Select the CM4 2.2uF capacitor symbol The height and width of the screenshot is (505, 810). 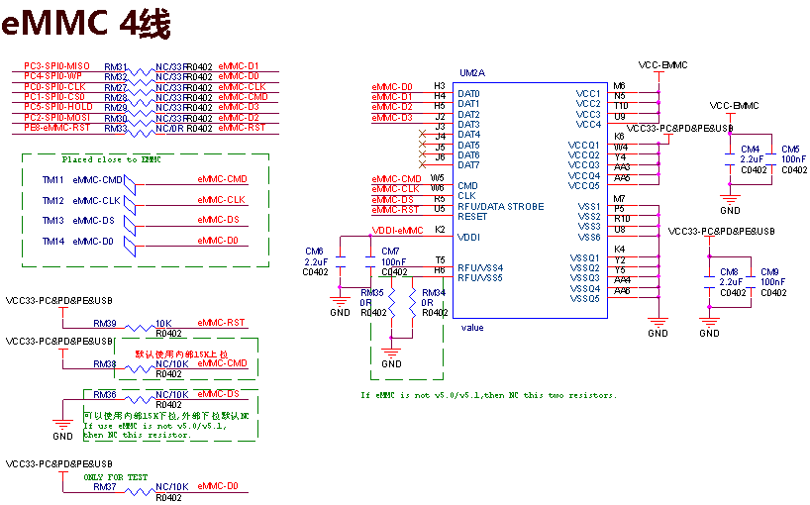(x=731, y=158)
